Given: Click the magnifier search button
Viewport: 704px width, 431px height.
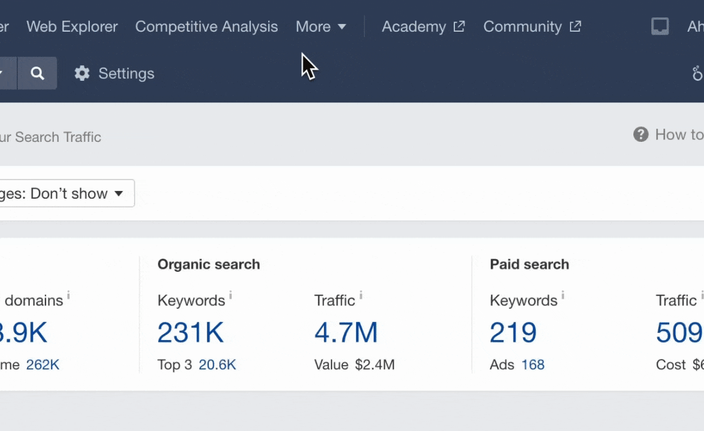Looking at the screenshot, I should coord(37,74).
